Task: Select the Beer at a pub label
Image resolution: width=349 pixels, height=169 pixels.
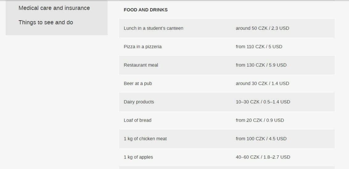Action: pyautogui.click(x=138, y=83)
